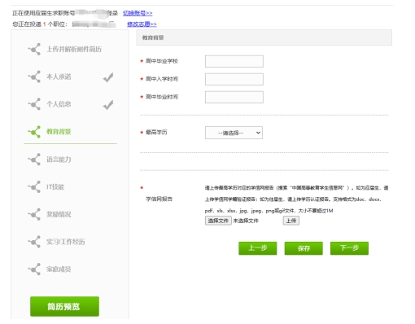Select the 语言能力 step label
Screen dimensions: 415x324
click(59, 160)
